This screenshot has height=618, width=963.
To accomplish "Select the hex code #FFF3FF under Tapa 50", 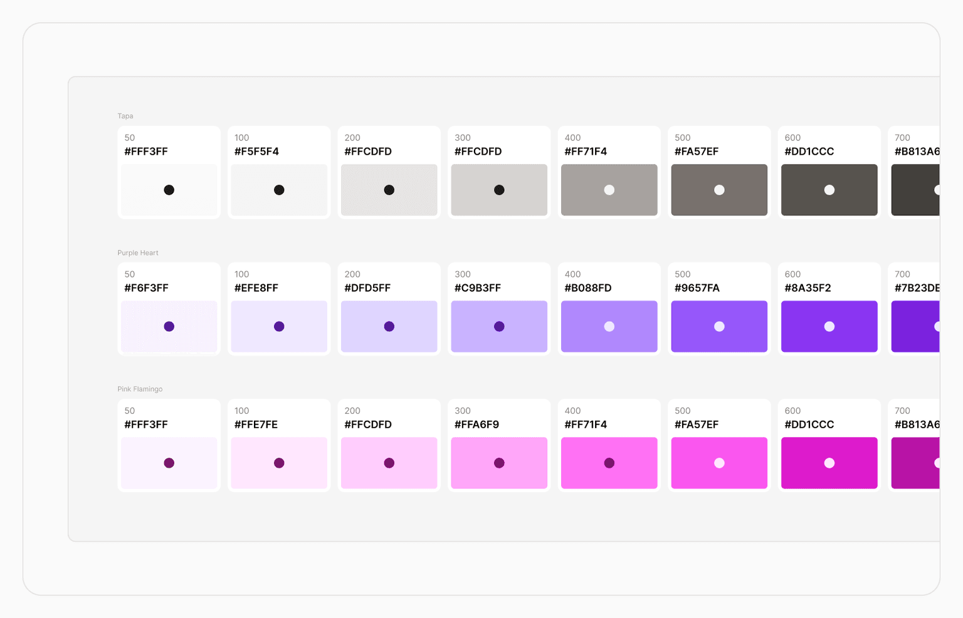I will (146, 151).
